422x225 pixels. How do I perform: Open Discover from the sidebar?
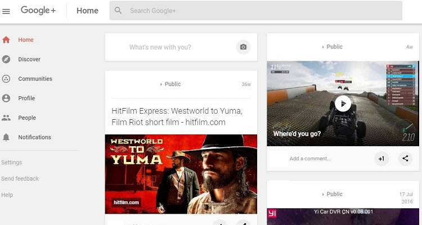29,59
